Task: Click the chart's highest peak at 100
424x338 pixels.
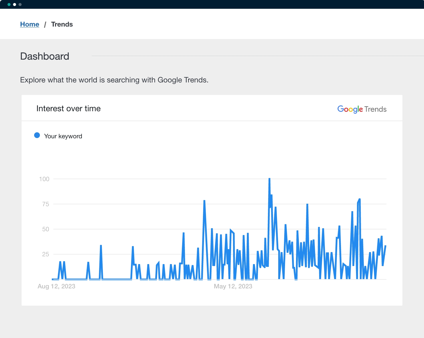Action: [x=269, y=179]
